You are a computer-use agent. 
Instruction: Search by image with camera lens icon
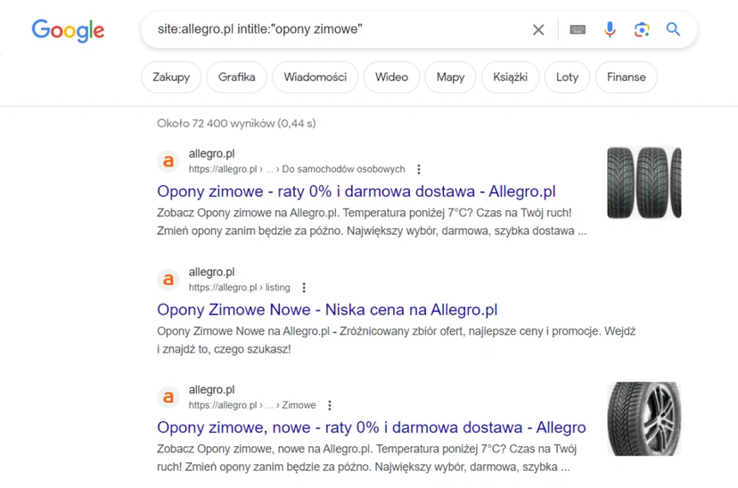pos(642,29)
